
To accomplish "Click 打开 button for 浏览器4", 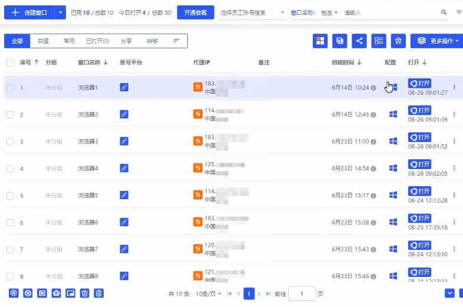I will [x=419, y=164].
